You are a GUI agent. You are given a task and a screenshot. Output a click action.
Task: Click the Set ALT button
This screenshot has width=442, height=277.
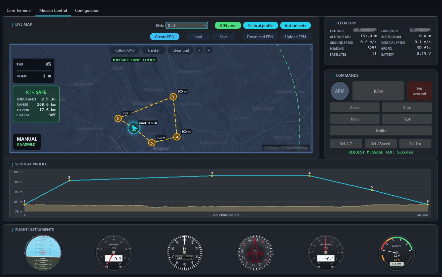click(x=346, y=143)
